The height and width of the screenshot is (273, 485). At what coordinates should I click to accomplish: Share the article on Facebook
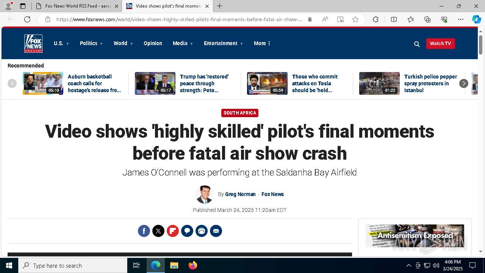tap(144, 231)
